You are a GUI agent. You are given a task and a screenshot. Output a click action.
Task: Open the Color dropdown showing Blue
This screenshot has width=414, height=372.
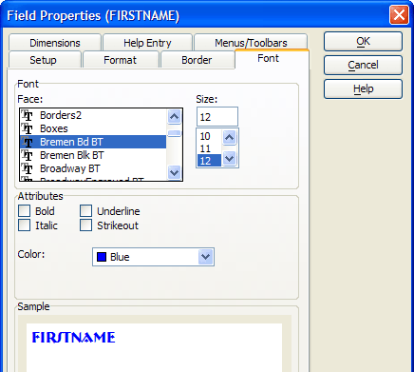click(153, 257)
